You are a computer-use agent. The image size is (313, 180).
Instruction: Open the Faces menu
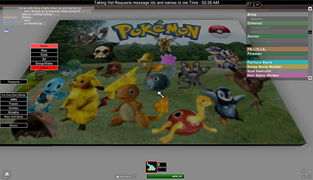(x=14, y=104)
